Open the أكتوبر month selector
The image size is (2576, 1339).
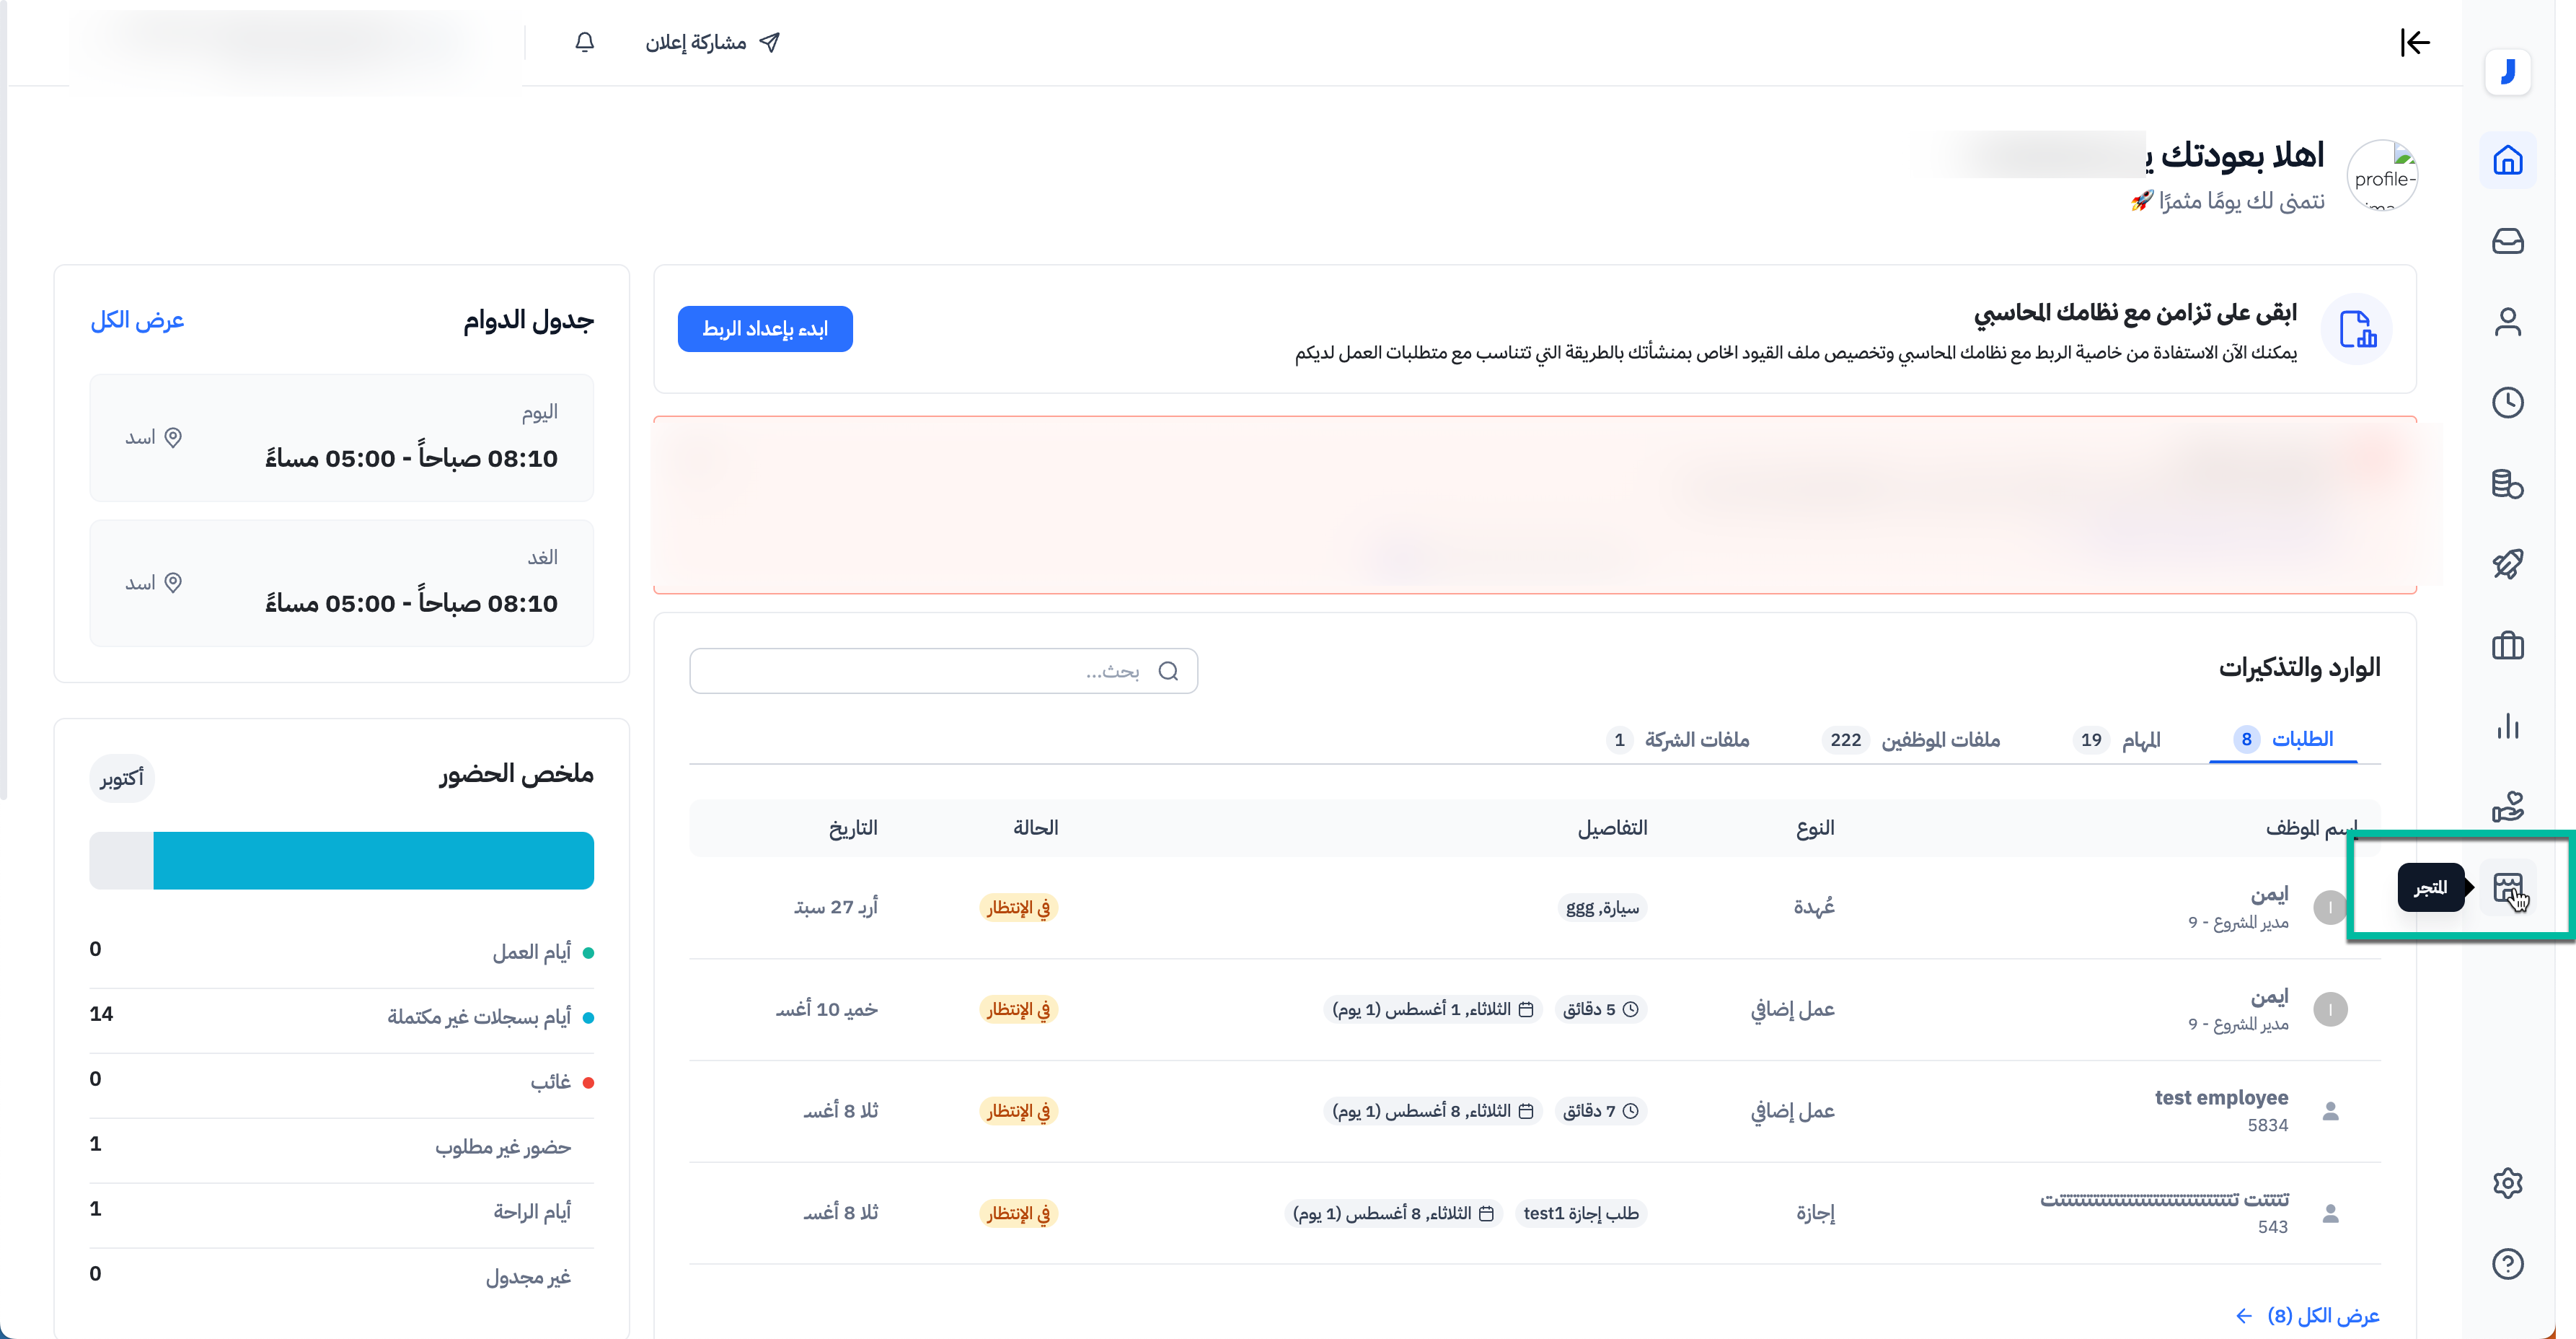pos(122,778)
